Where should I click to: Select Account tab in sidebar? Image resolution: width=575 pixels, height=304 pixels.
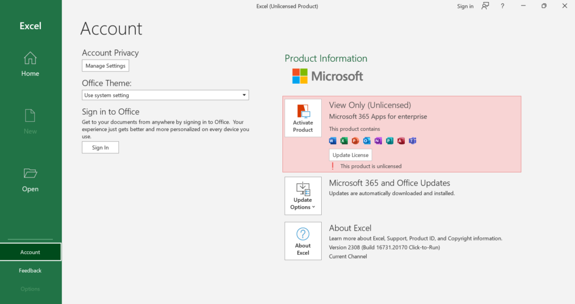pyautogui.click(x=30, y=252)
